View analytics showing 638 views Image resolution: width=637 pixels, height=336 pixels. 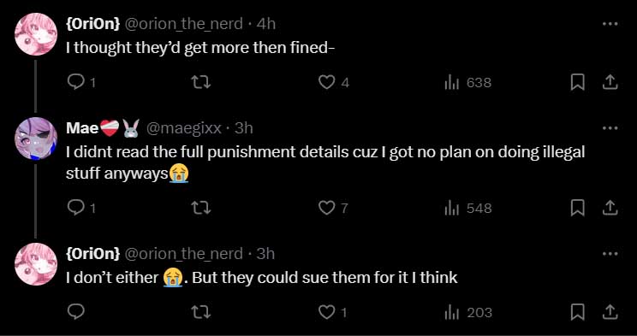[468, 83]
